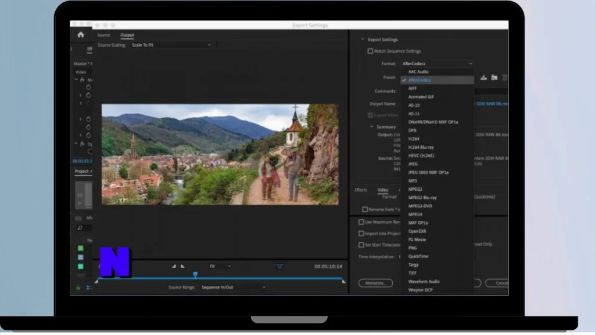Collapse the Opacity effect group arrow
Screen dimensions: 595x335
click(76, 144)
